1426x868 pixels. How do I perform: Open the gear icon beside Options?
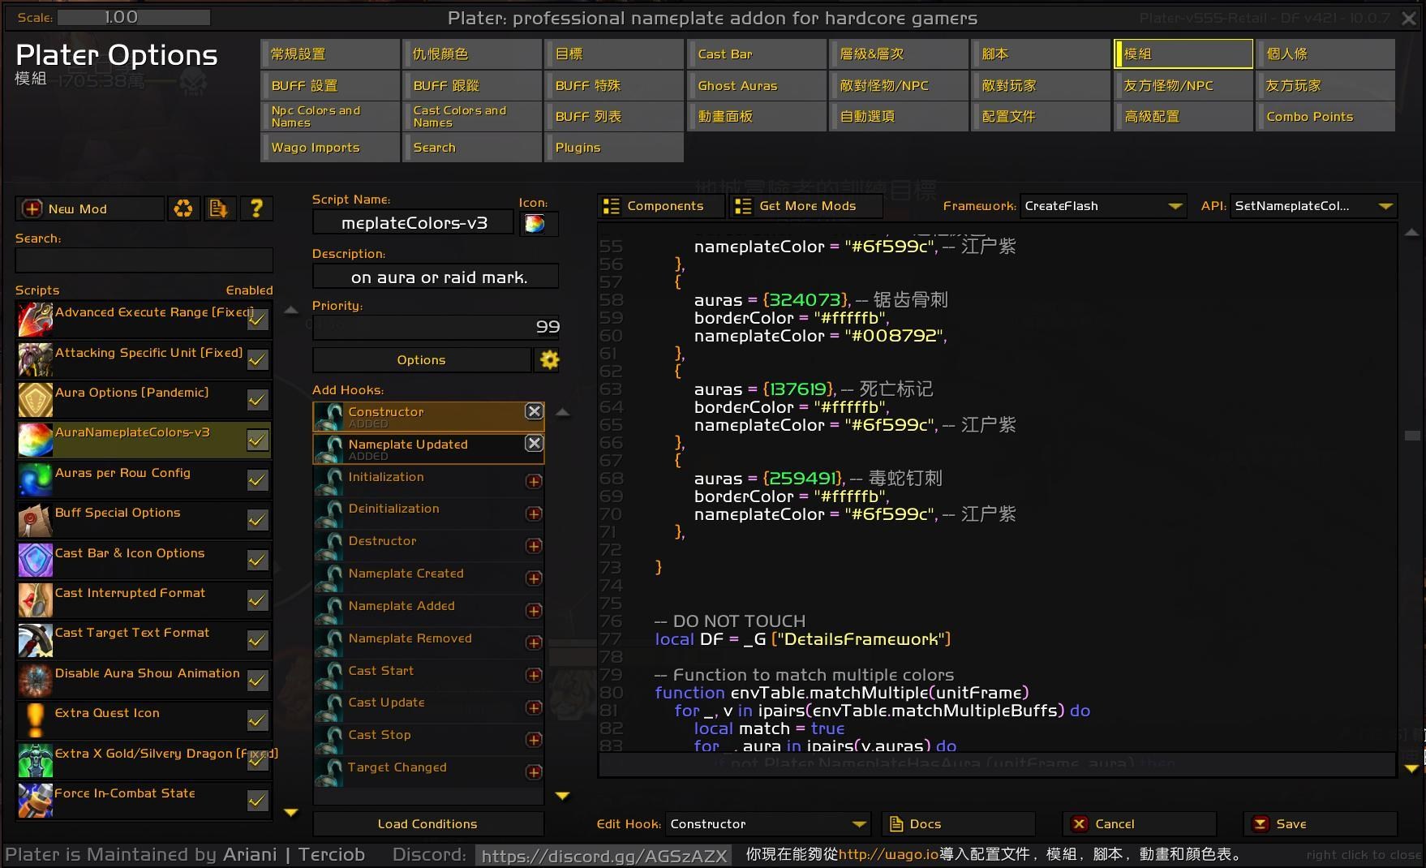click(549, 360)
